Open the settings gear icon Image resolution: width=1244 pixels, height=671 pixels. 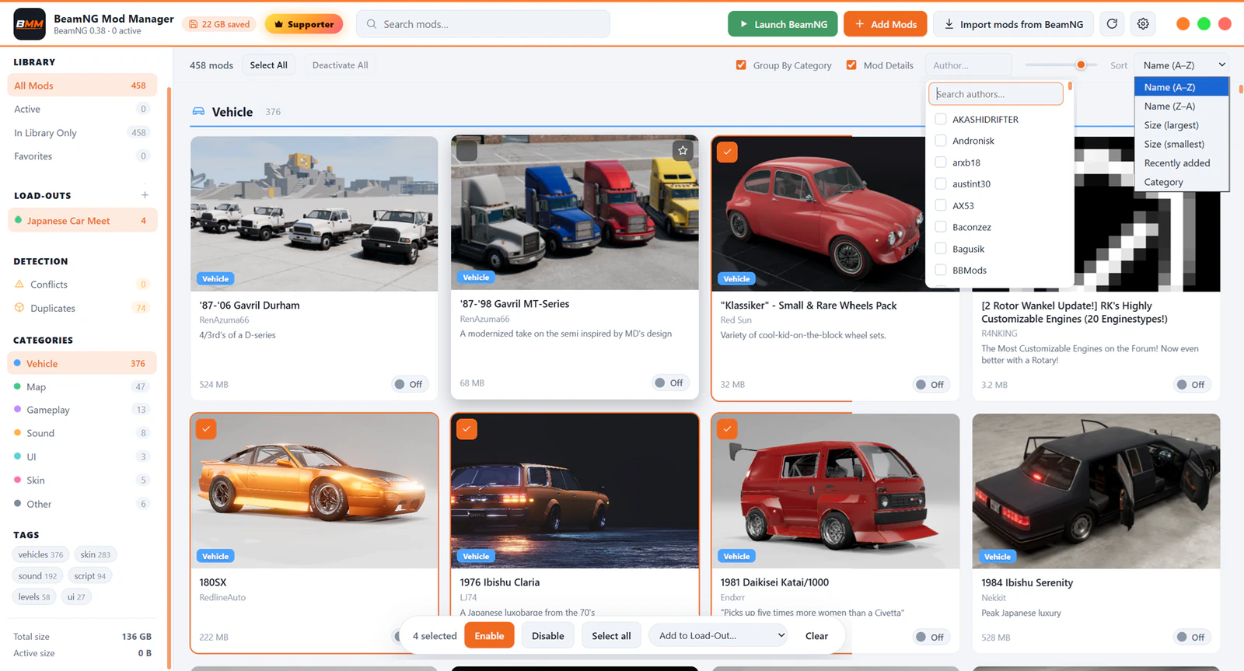(1143, 24)
